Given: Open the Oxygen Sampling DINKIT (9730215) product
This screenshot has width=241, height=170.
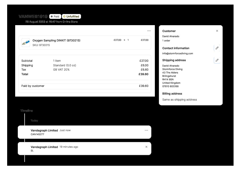Looking at the screenshot, I should 56,40.
